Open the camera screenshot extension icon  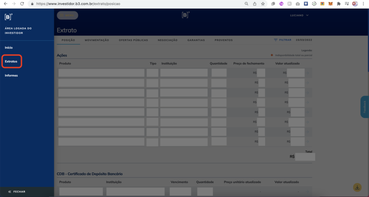298,4
